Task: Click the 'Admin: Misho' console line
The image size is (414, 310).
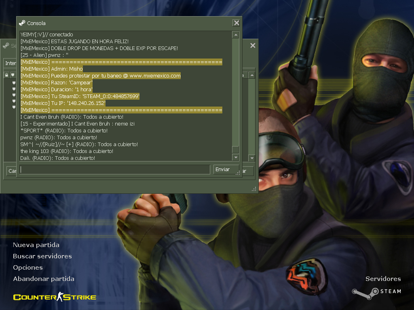Action: 51,69
